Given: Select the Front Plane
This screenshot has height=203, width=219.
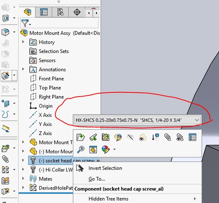Looking at the screenshot, I should point(47,79).
